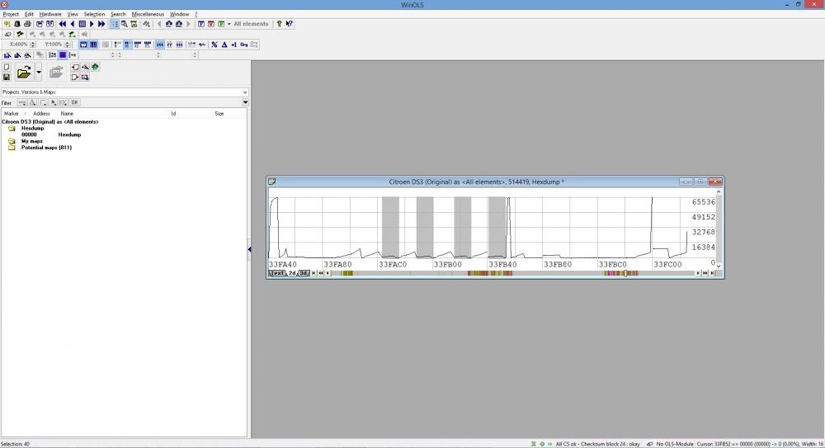This screenshot has width=825, height=448.
Task: Open the Projects, Versions & Maps dropdown
Action: (244, 92)
